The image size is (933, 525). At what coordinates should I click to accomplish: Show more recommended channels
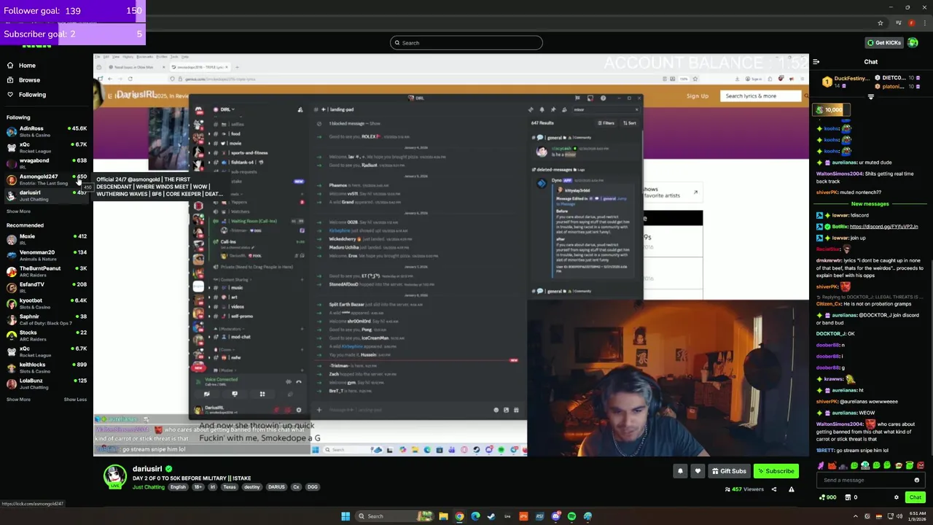pyautogui.click(x=18, y=400)
